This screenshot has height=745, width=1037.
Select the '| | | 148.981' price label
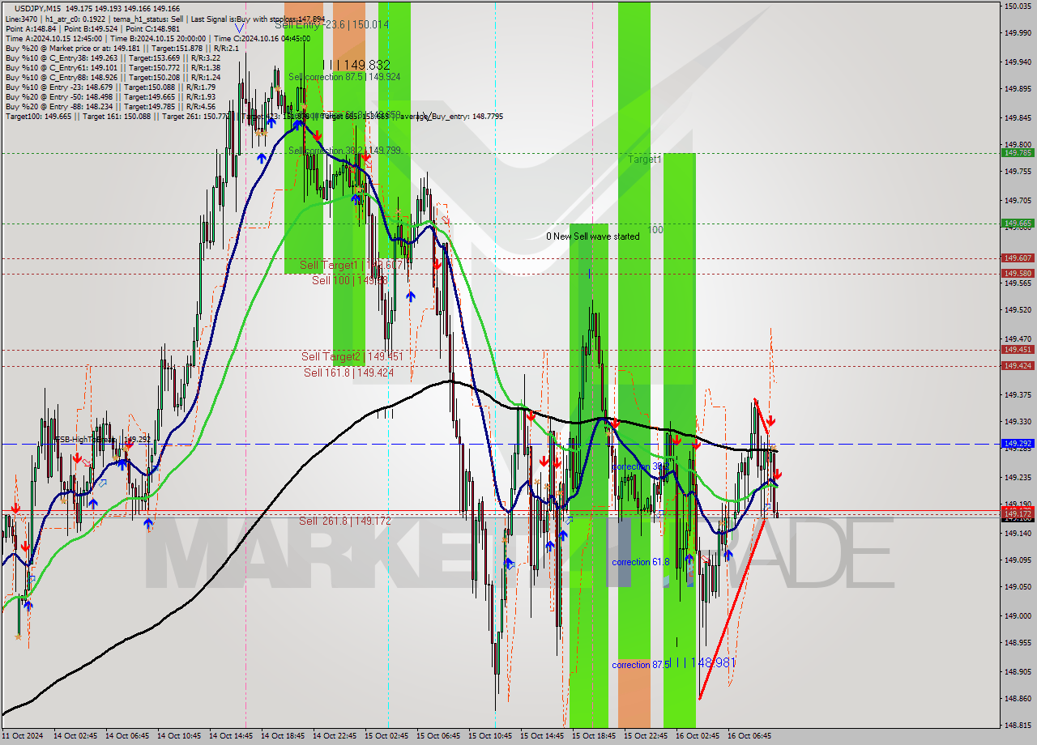pyautogui.click(x=703, y=662)
